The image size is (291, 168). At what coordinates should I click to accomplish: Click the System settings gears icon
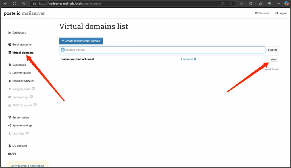click(10, 126)
